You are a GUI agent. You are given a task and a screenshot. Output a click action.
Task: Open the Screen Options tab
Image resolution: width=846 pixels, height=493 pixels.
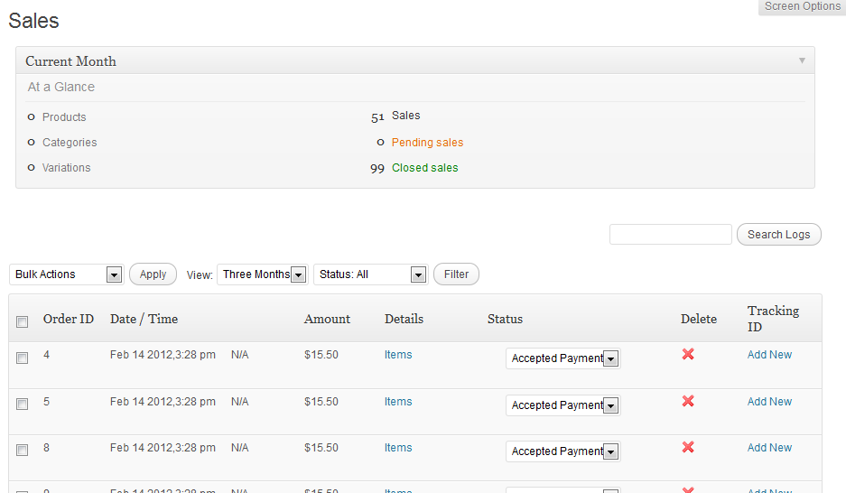coord(802,7)
